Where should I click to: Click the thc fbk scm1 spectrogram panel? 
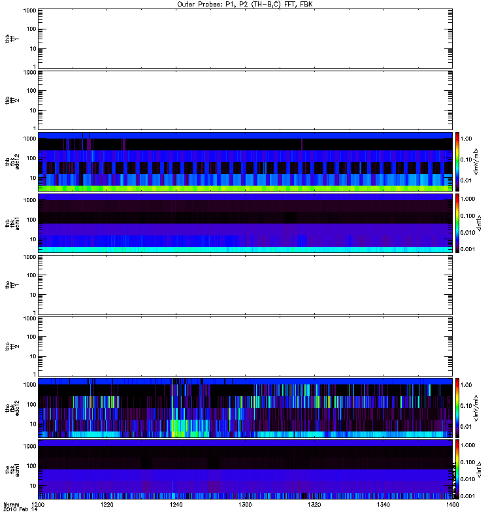(x=245, y=469)
